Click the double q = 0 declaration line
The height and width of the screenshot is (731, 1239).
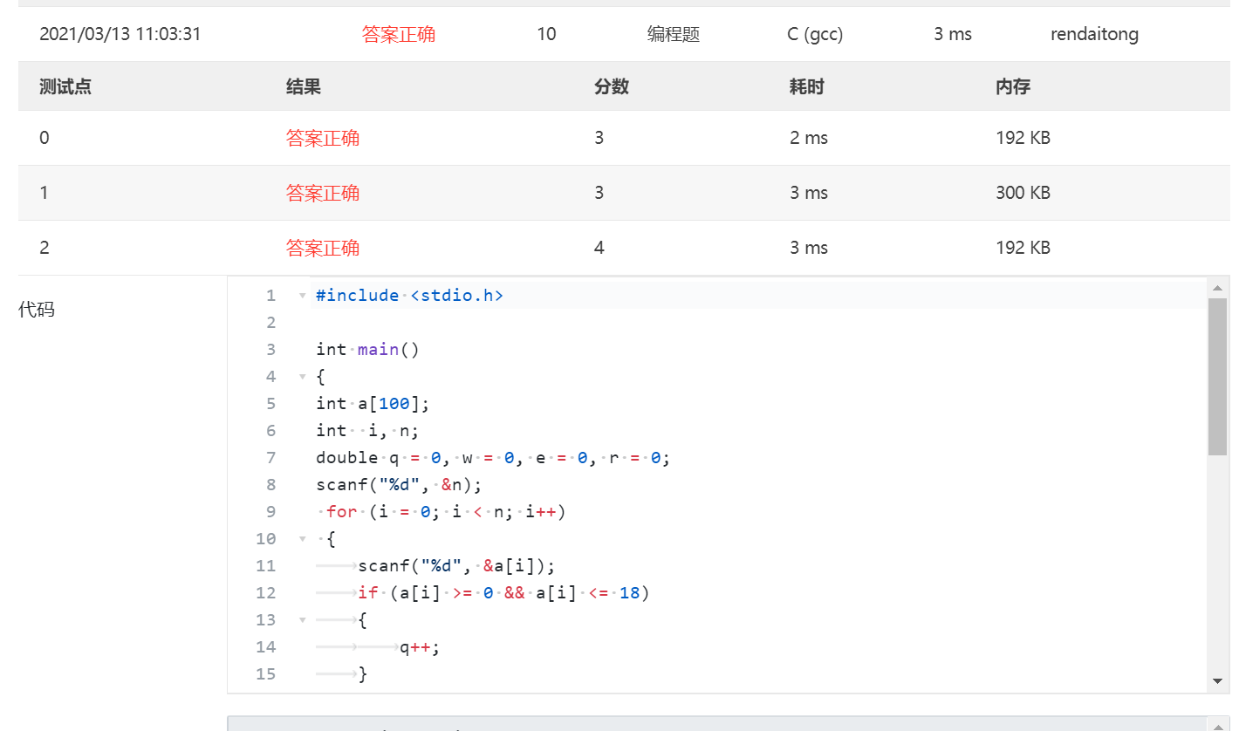click(493, 458)
